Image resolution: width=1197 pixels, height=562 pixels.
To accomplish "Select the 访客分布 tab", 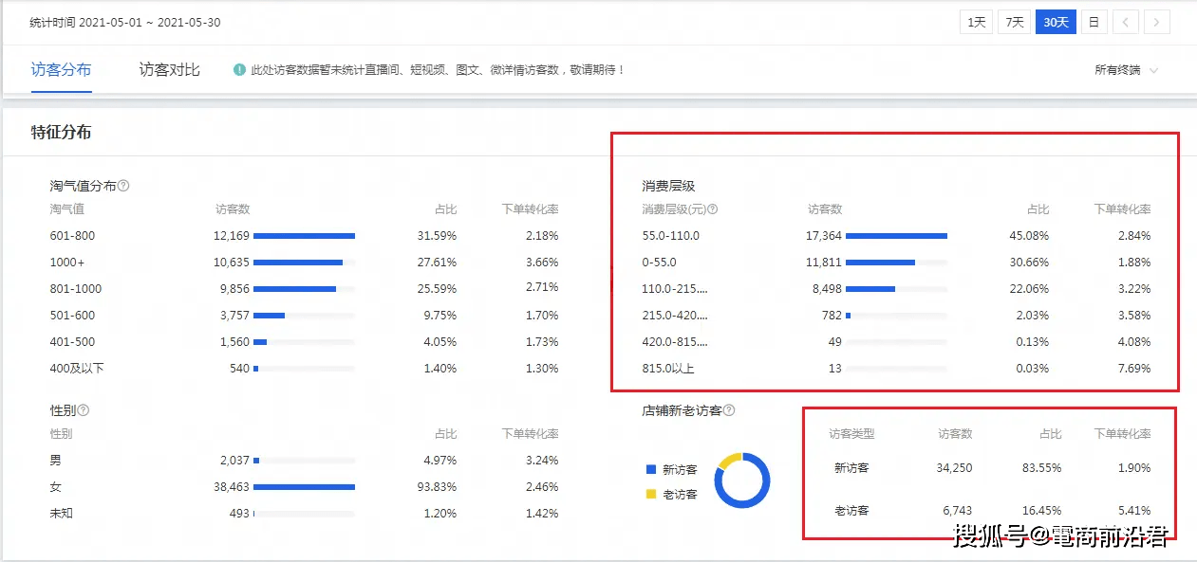I will (61, 69).
